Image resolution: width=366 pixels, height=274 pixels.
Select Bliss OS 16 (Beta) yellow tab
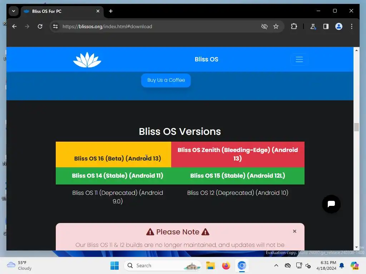point(113,154)
